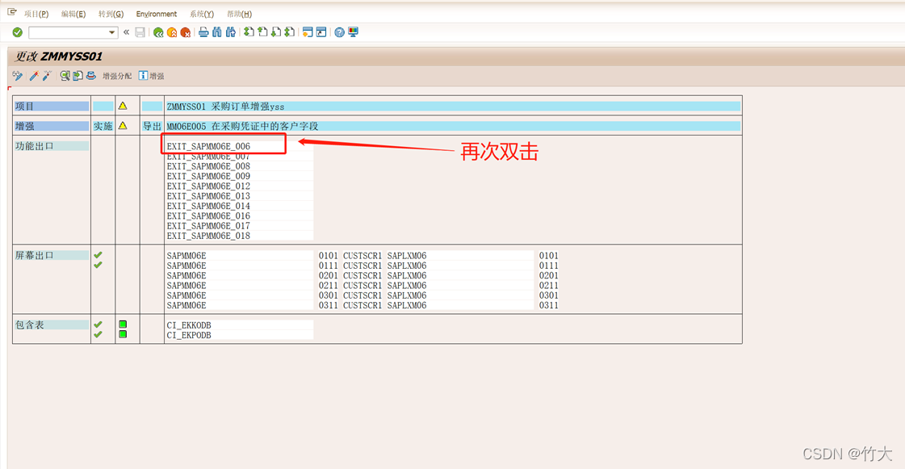Click the red Cancel icon
The image size is (905, 469).
pos(185,32)
